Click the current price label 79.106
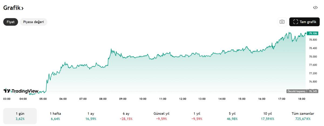The image size is (324, 126). tap(312, 33)
